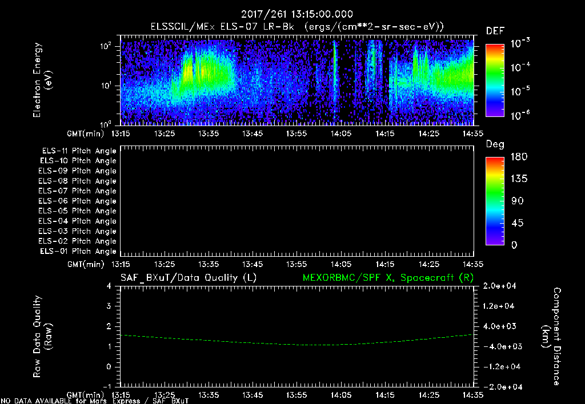Select the 'ELS-03 Pitch Angle' label

77,231
